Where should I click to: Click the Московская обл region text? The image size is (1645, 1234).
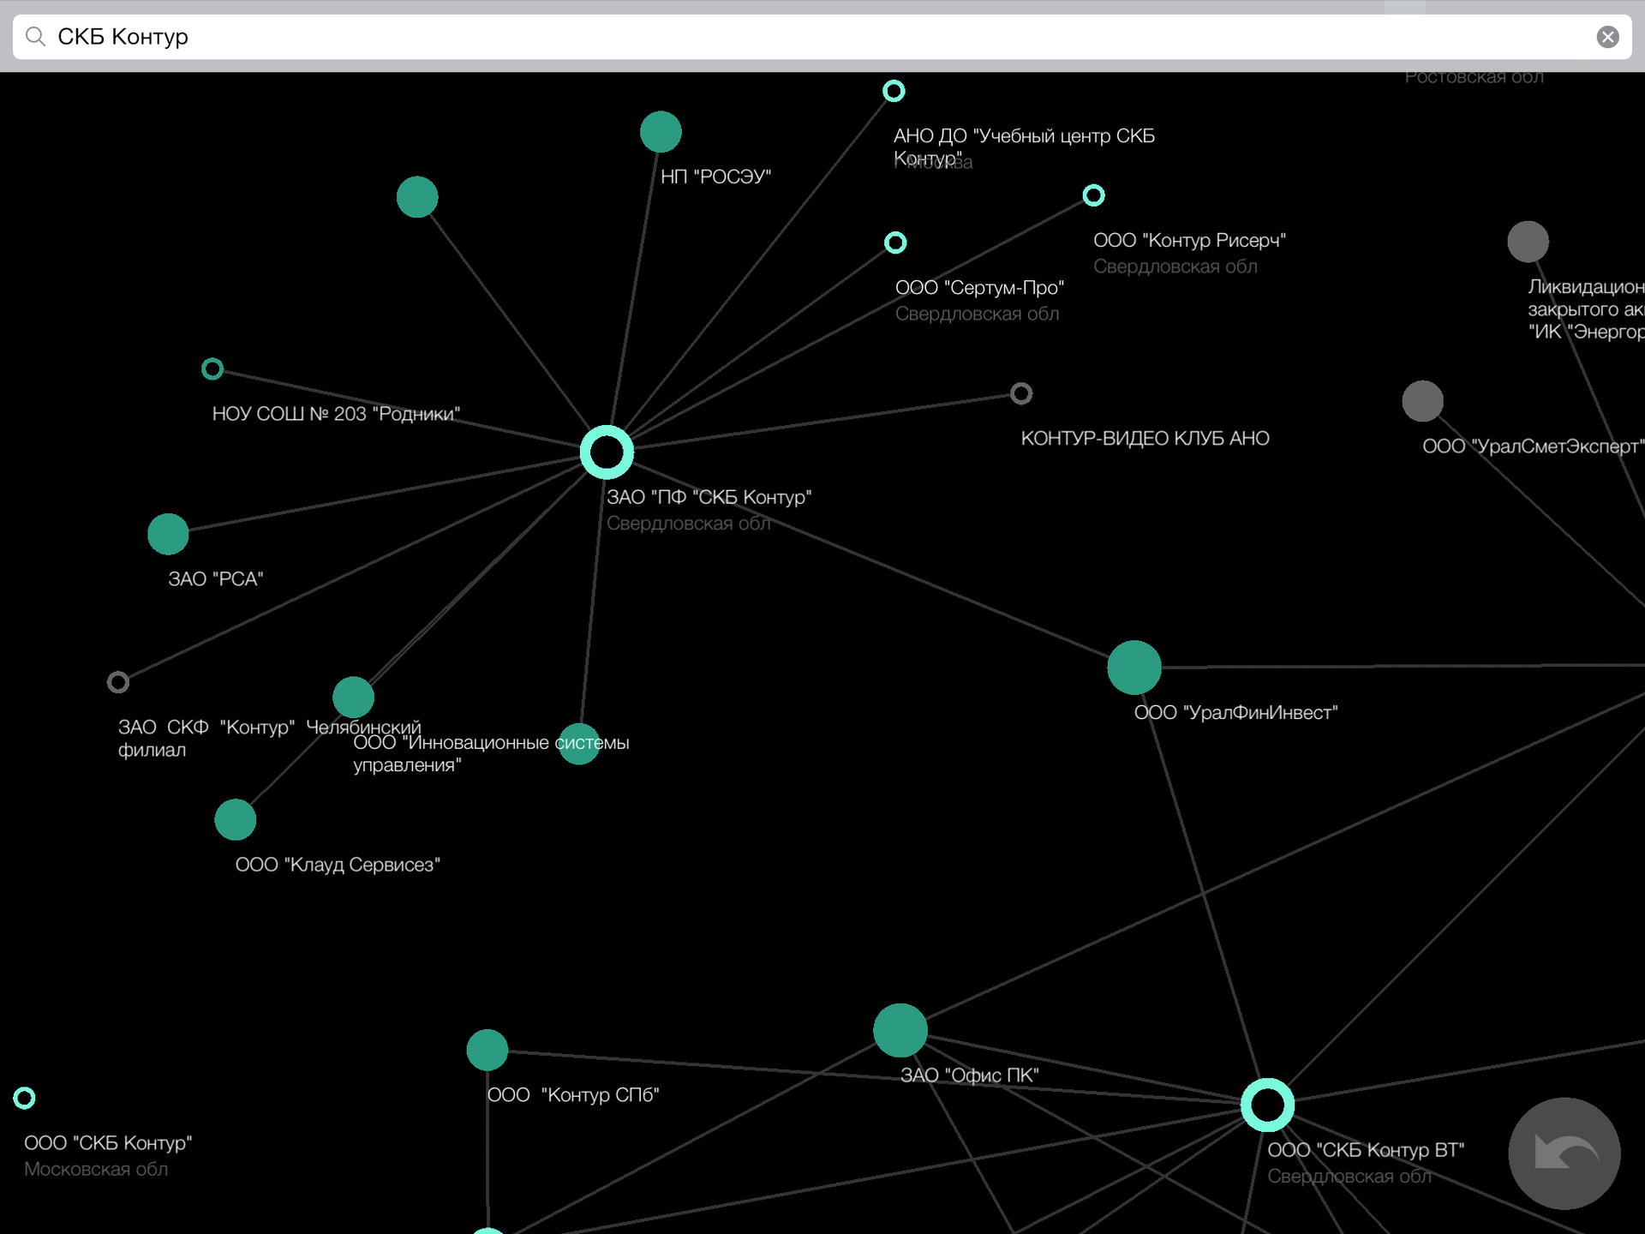(x=96, y=1170)
